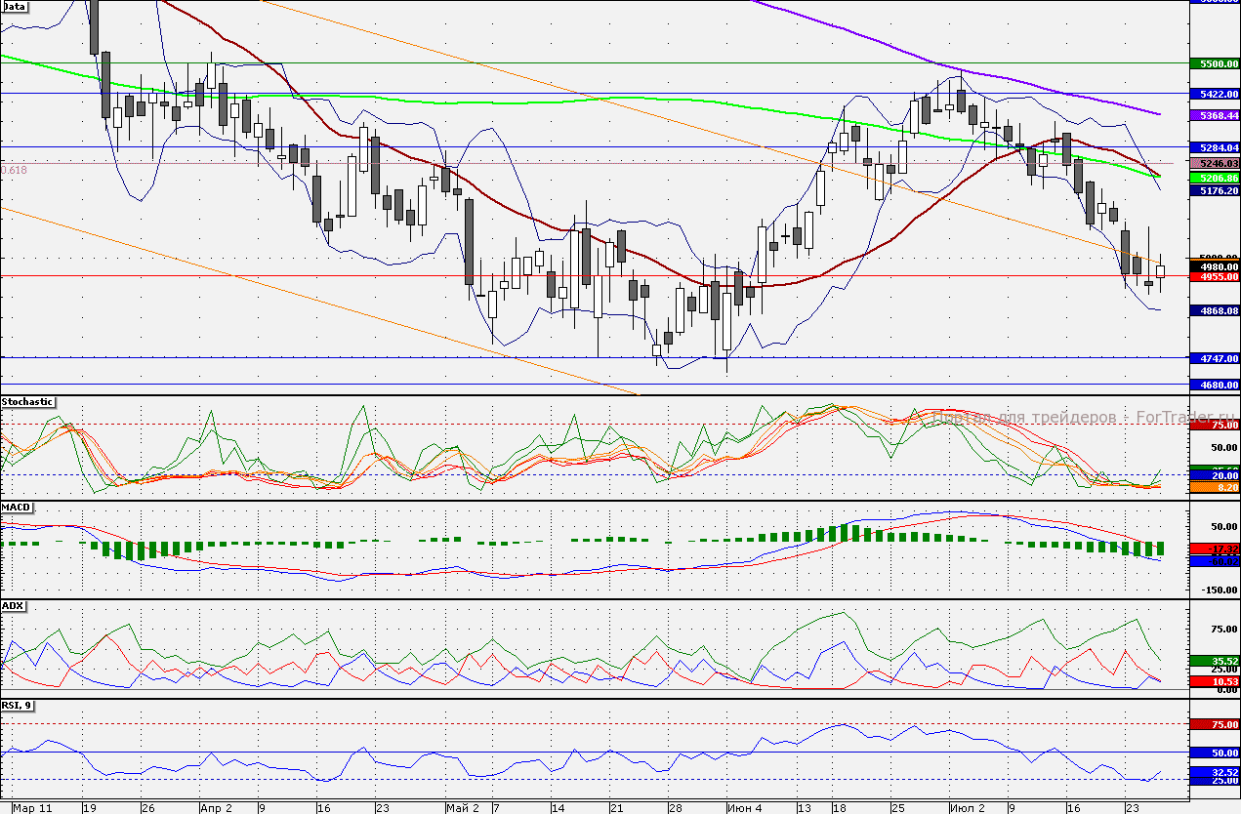
Task: Select the green 35.52 ADX value label
Action: (x=1215, y=661)
